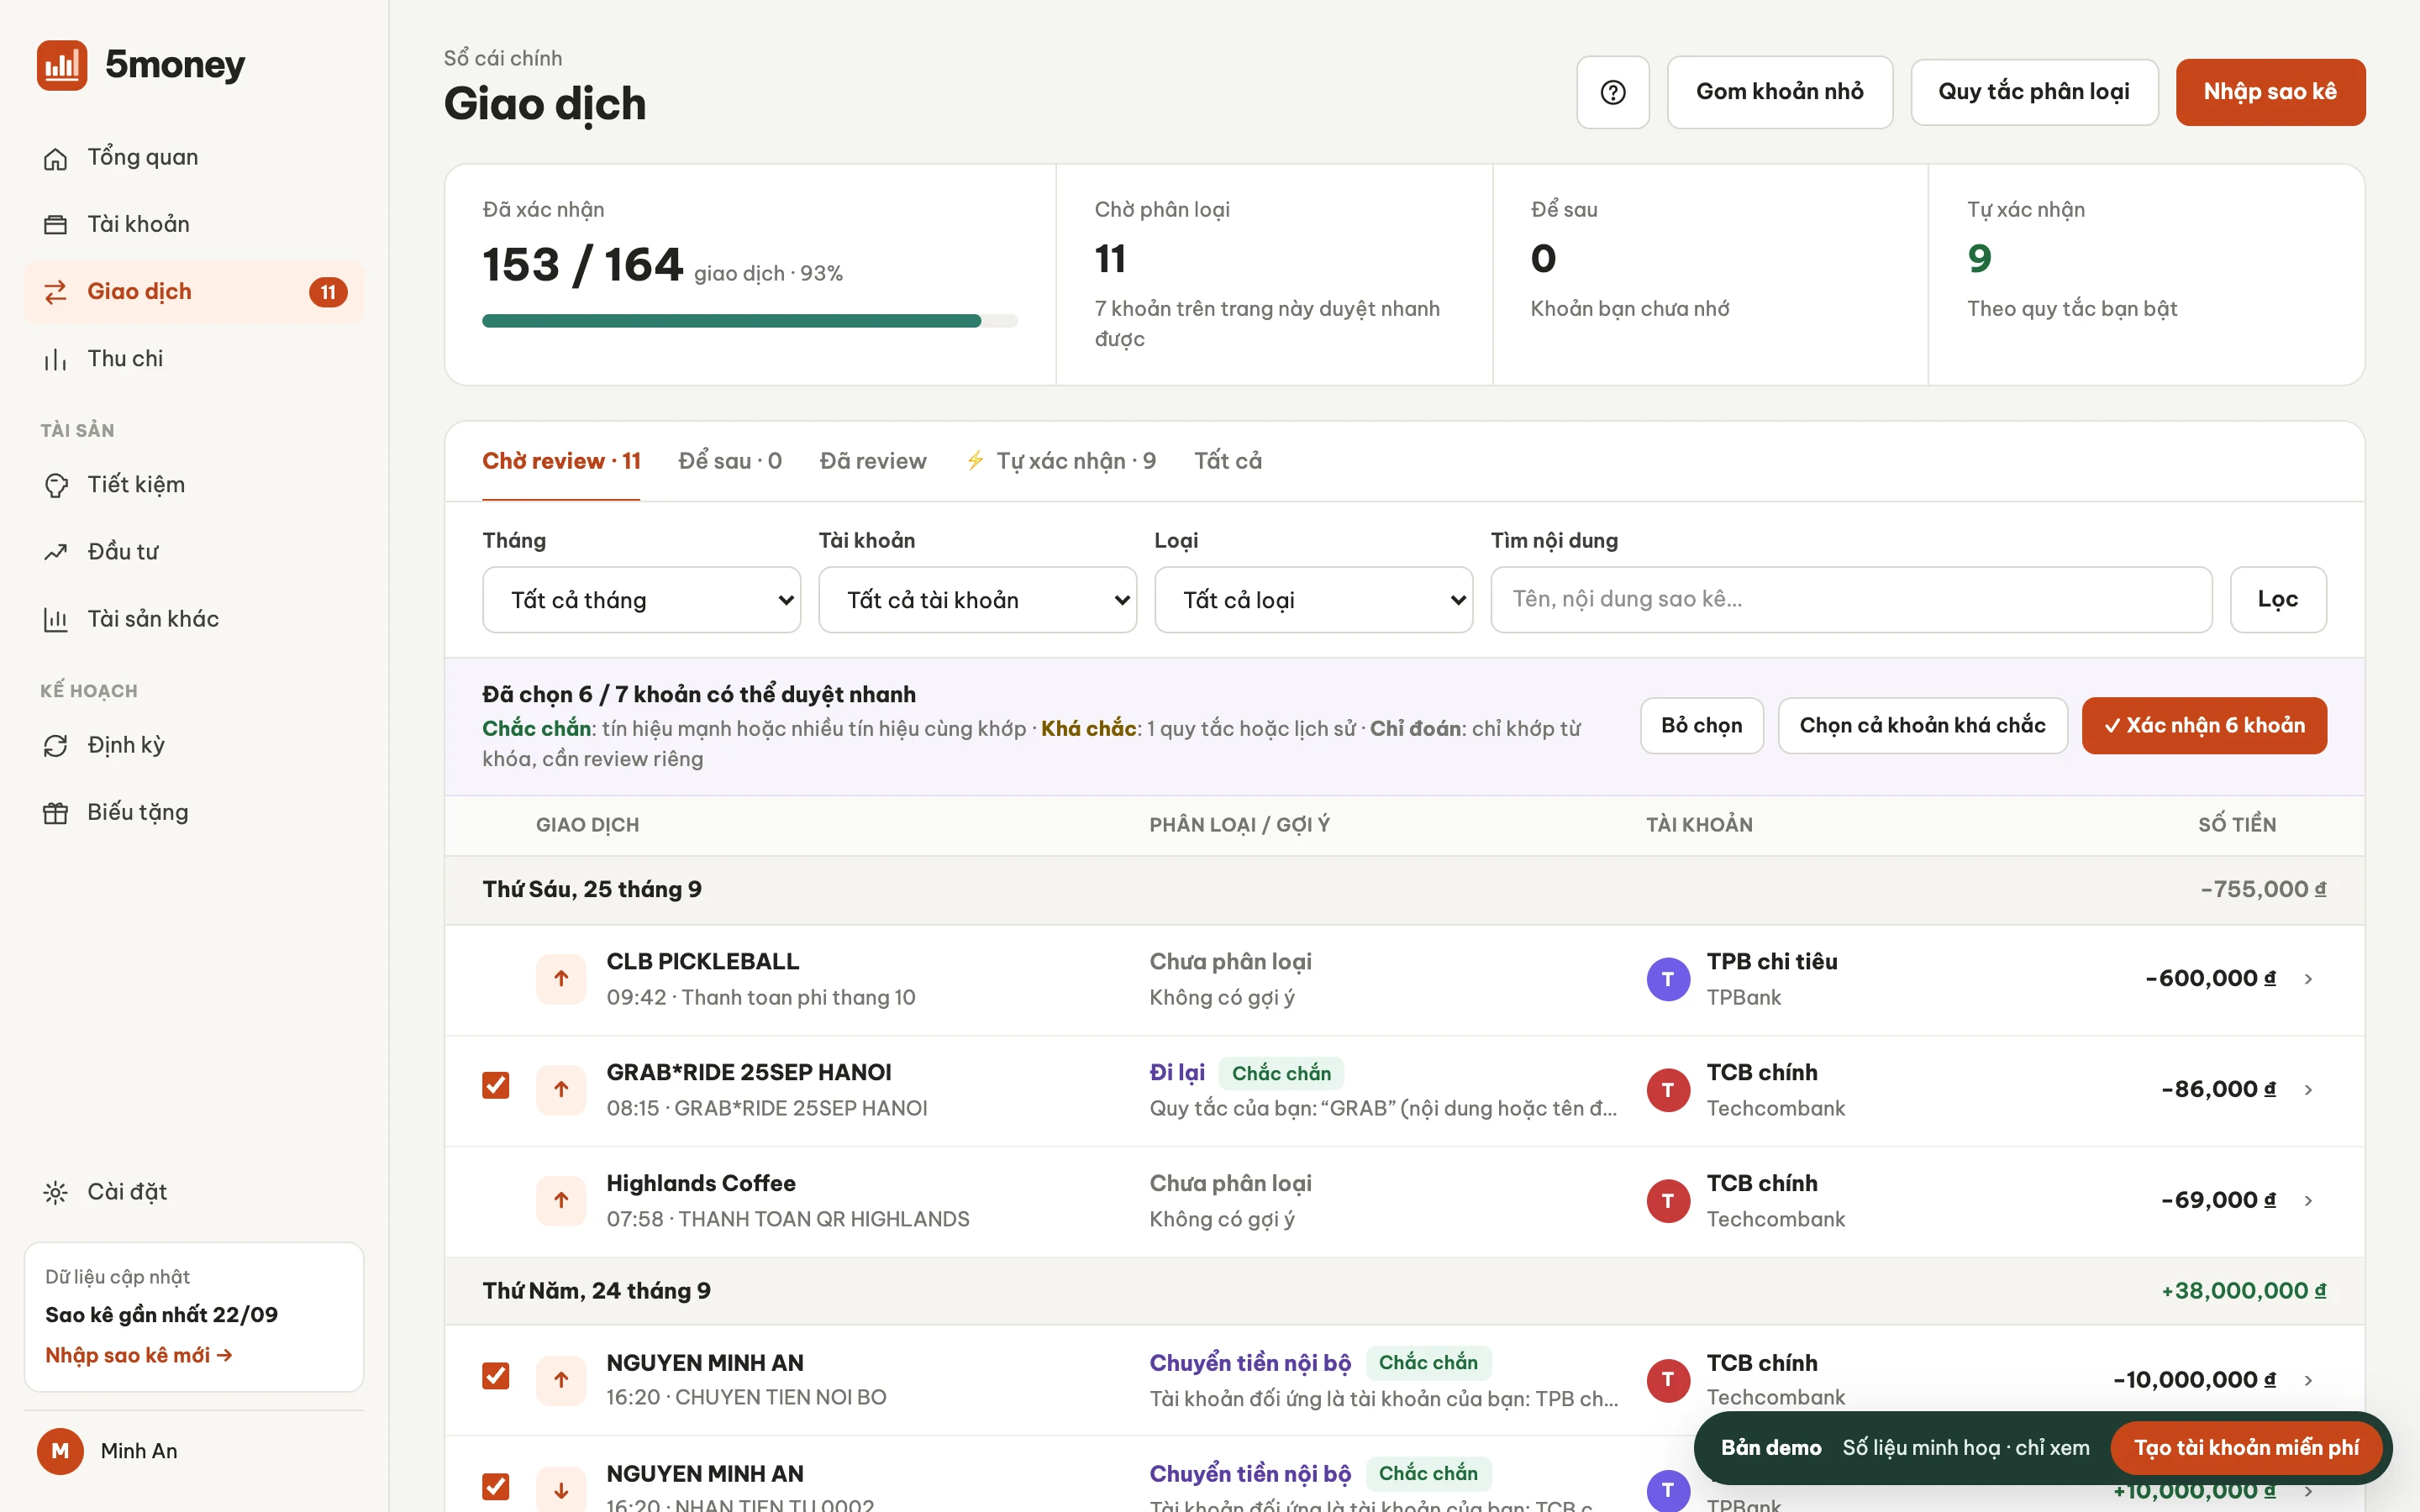Click the GRAB*RIDE outgoing arrow icon
2420x1512 pixels.
pyautogui.click(x=561, y=1090)
